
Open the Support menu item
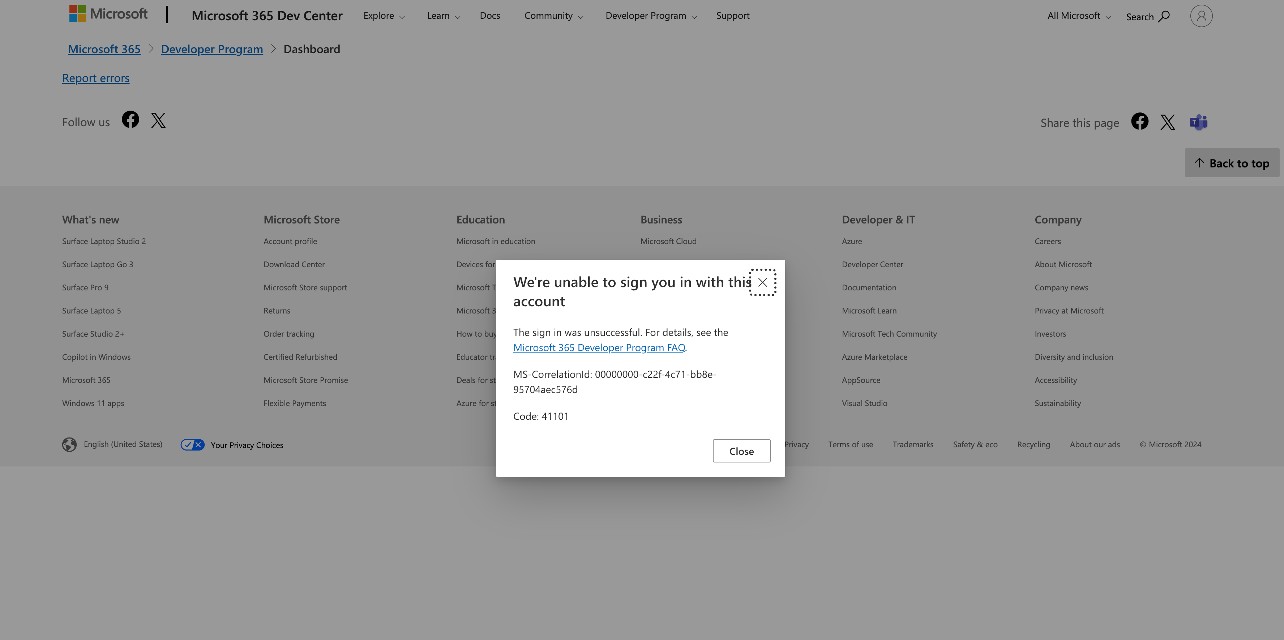tap(733, 16)
